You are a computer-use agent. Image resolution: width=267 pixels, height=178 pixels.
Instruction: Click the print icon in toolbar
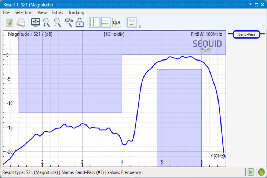click(x=21, y=22)
